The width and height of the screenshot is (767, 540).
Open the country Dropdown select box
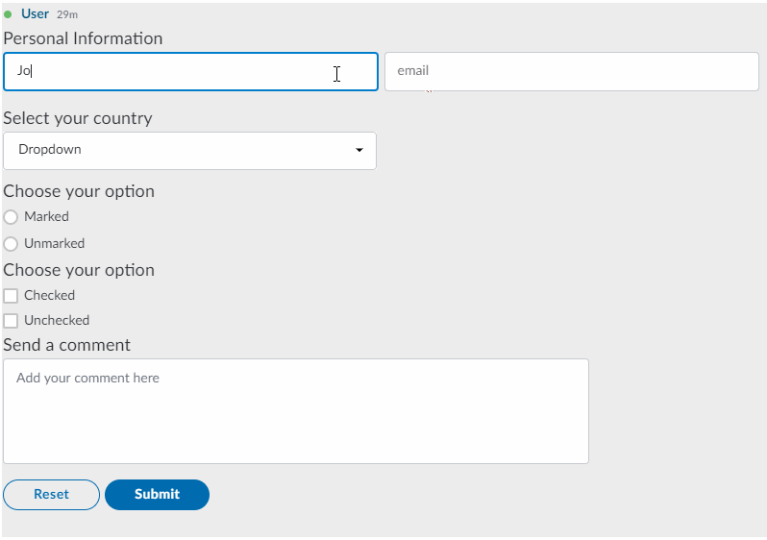click(x=189, y=151)
